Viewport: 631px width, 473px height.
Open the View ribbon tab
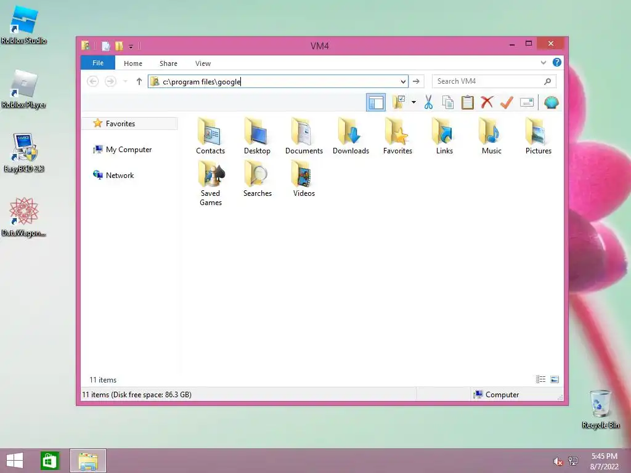pos(203,63)
